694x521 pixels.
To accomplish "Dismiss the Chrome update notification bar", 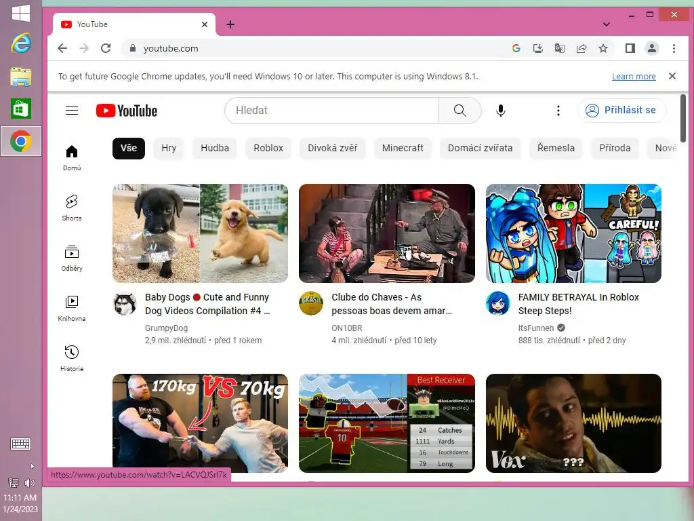I will tap(672, 76).
